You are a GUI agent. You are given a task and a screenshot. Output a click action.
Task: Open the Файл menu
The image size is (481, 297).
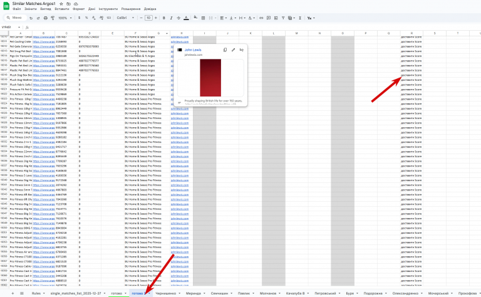16,9
